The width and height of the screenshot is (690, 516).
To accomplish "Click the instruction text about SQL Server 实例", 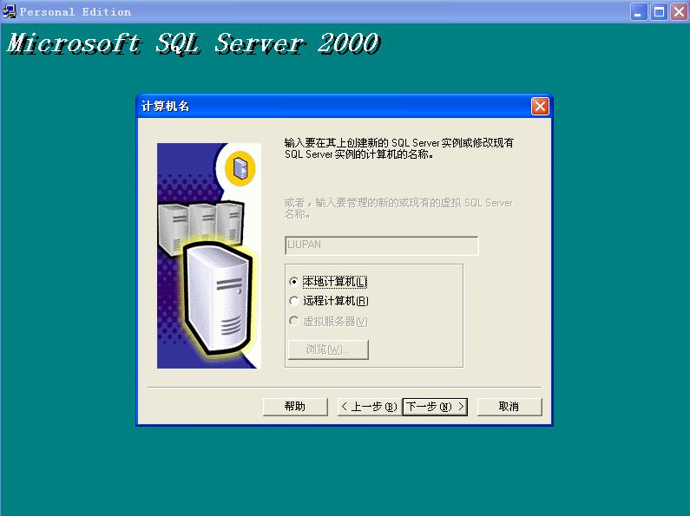I will click(398, 148).
